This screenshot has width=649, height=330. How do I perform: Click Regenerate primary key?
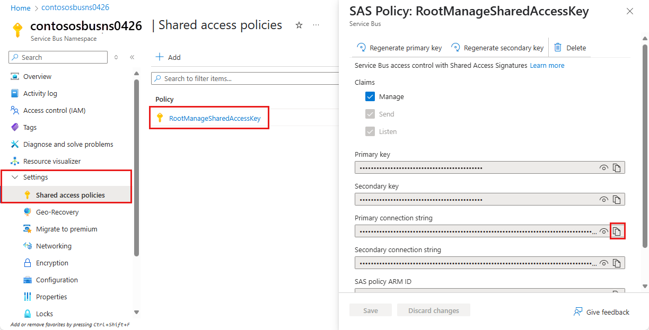point(400,48)
